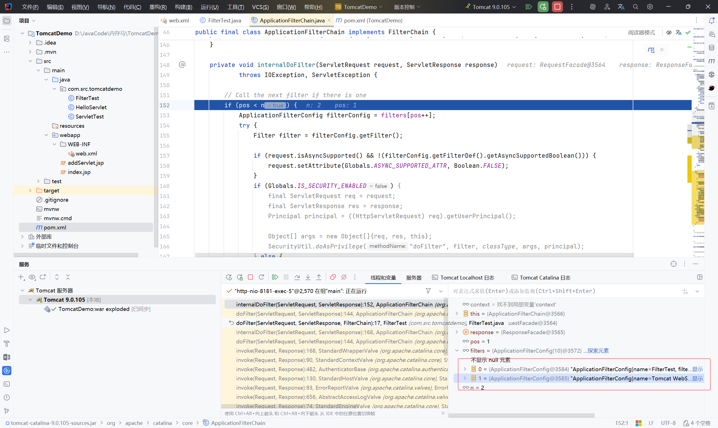718x428 pixels.
Task: Click the Step Over debugger icon
Action: click(297, 277)
